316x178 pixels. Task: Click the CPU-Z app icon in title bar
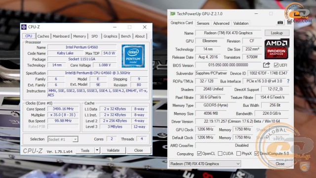[x=24, y=27]
